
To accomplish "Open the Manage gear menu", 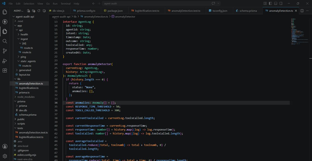I will pyautogui.click(x=4, y=156).
